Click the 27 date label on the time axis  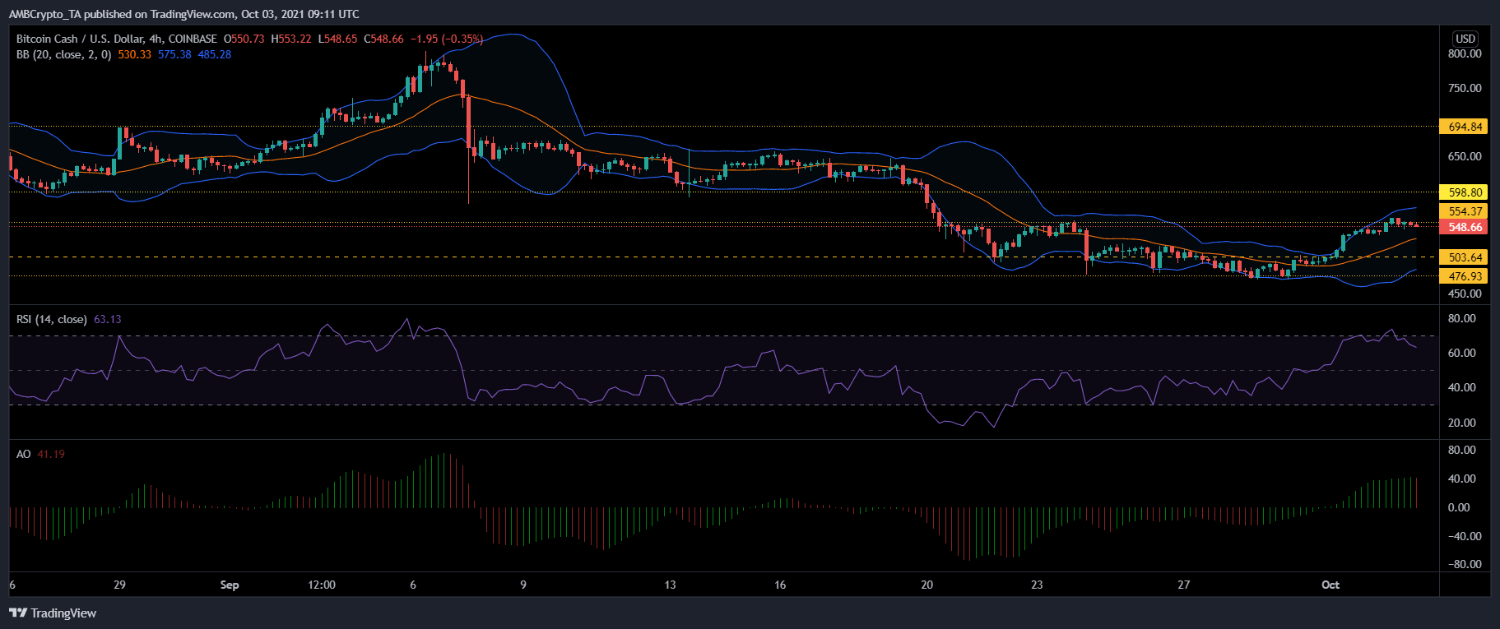pos(1183,585)
